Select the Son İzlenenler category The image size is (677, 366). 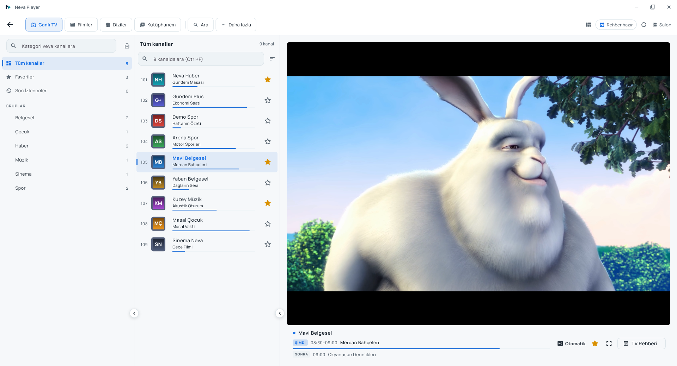(x=67, y=90)
